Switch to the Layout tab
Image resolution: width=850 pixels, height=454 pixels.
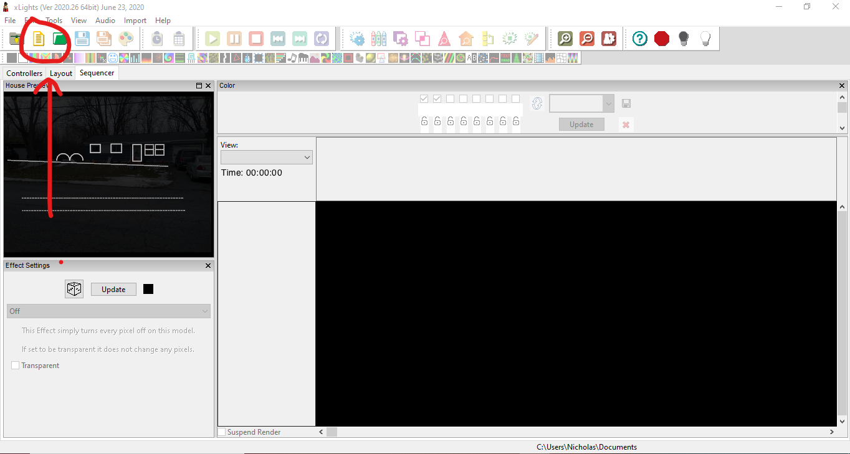61,73
